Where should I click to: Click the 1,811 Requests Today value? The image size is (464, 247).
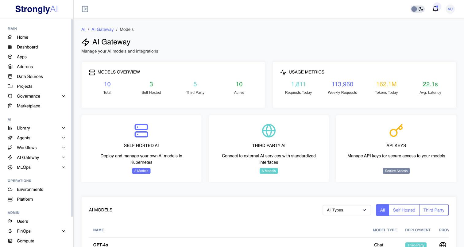(x=298, y=84)
